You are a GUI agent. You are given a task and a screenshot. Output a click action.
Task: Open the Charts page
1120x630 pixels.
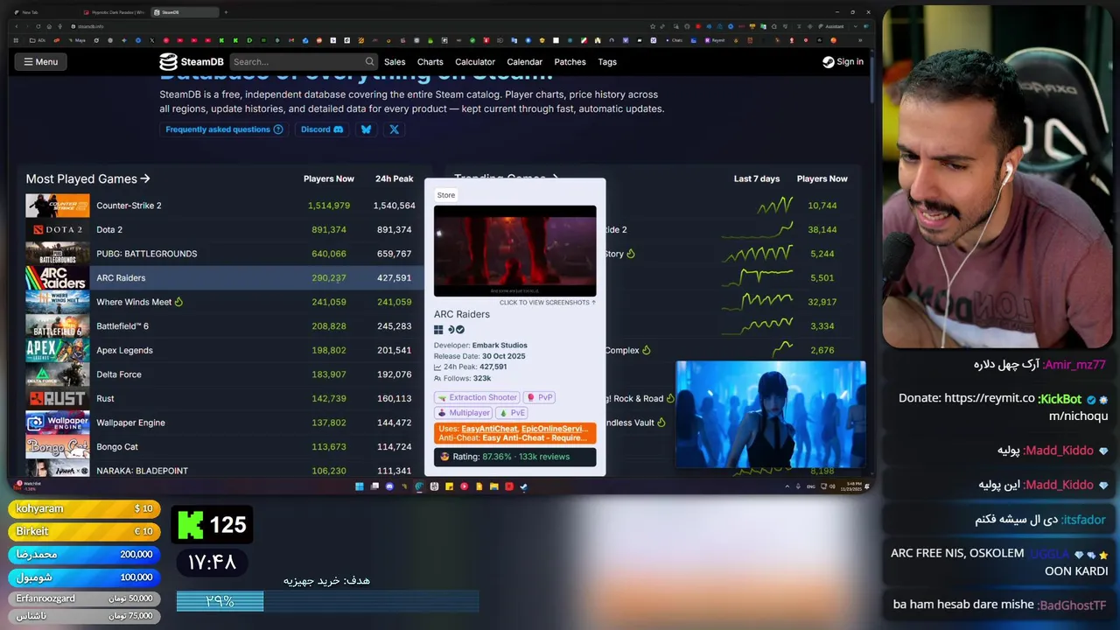tap(430, 61)
